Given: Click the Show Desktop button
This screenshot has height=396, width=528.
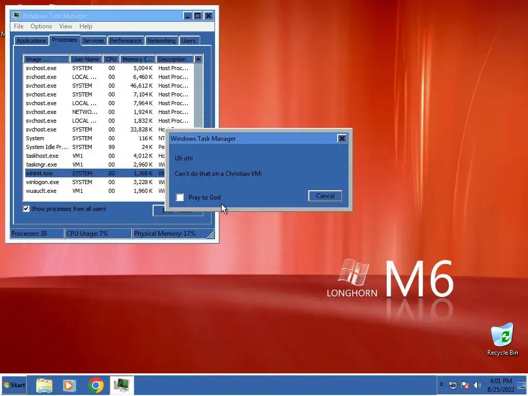Looking at the screenshot, I should 522,386.
